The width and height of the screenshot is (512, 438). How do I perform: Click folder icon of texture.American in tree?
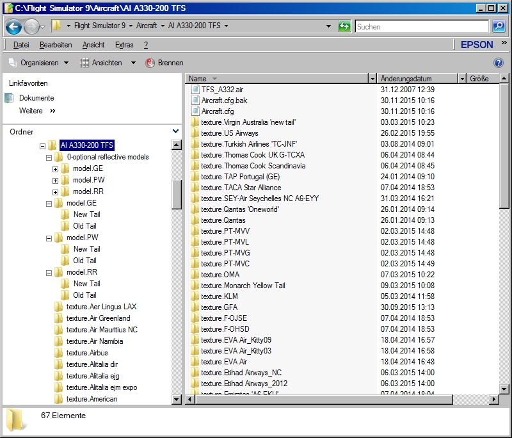[x=59, y=399]
